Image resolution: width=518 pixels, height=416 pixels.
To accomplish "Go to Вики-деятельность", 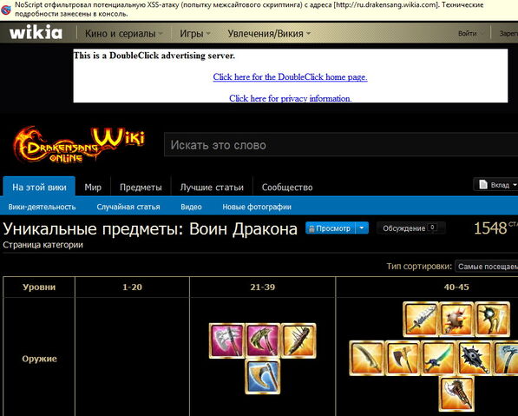I will point(42,207).
